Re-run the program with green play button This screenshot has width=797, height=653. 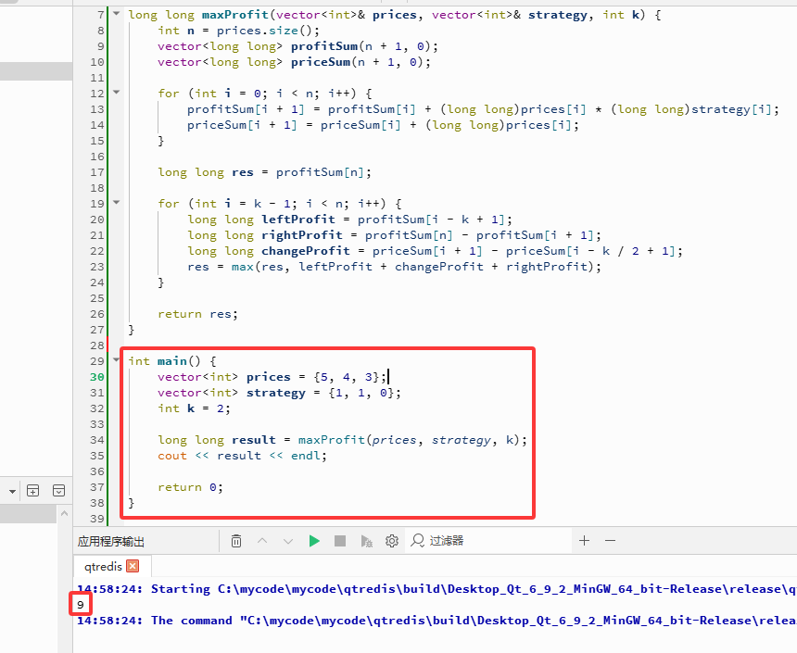[x=314, y=541]
